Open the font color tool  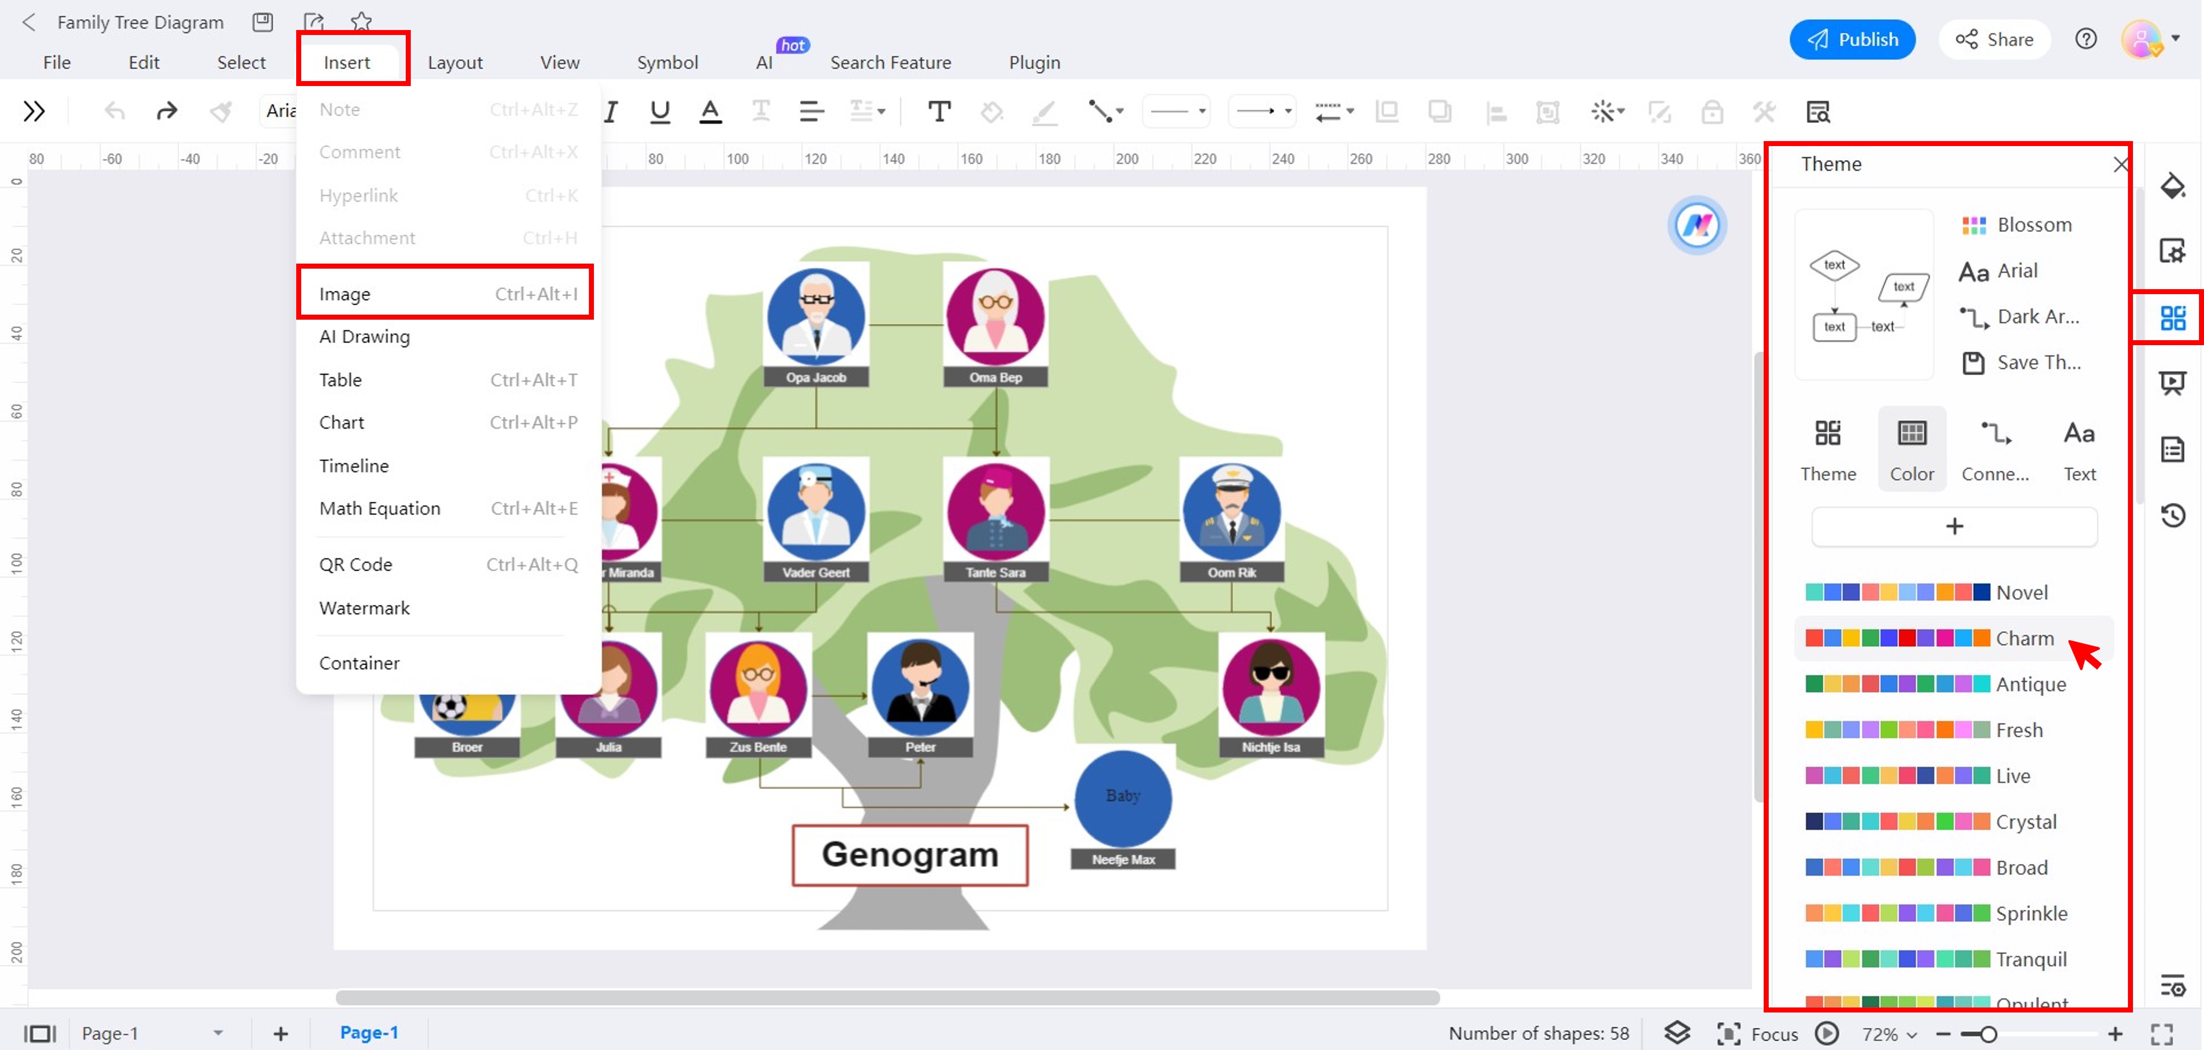[x=710, y=111]
